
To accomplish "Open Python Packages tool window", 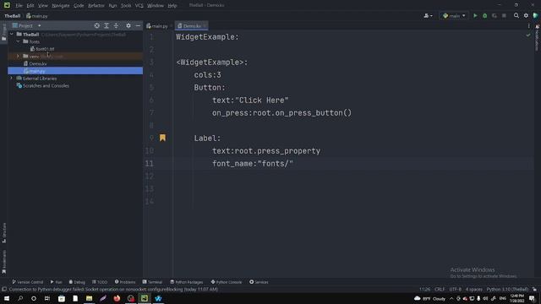I will pos(186,282).
